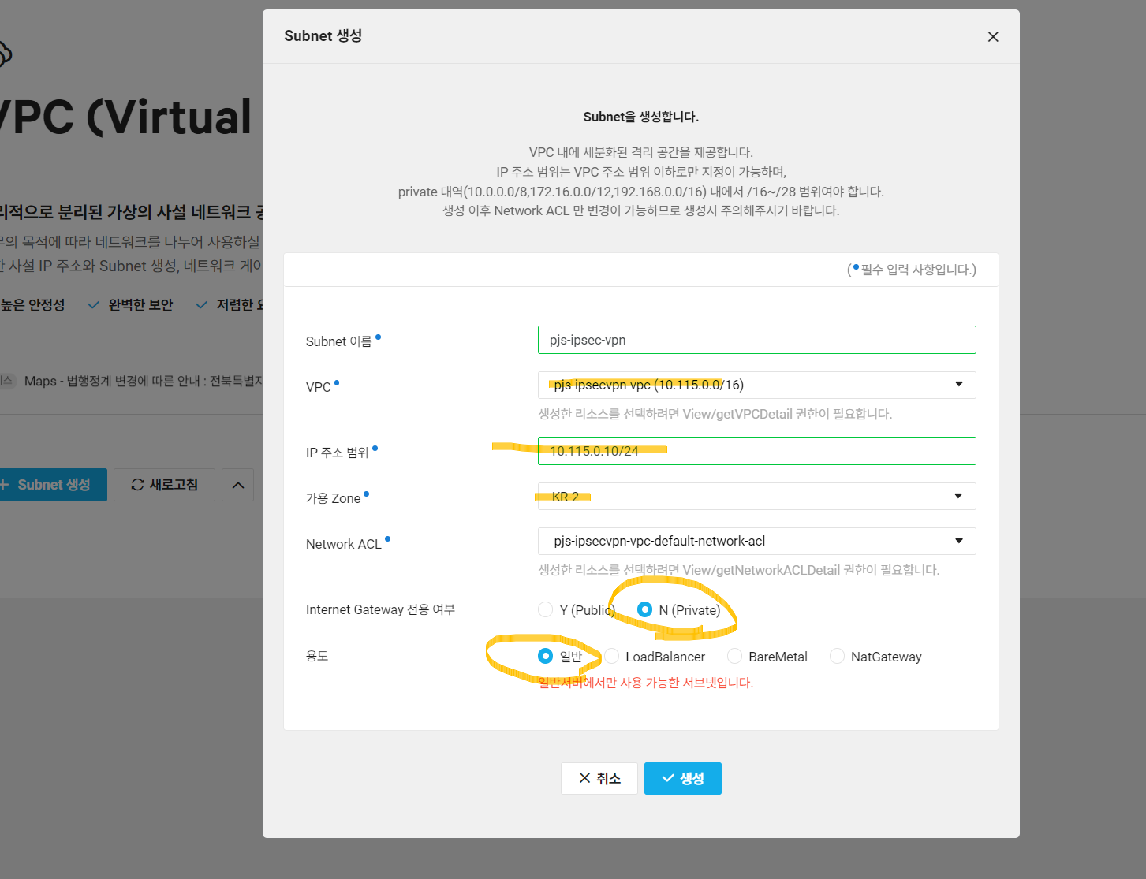Image resolution: width=1146 pixels, height=879 pixels.
Task: Open the VPC dropdown
Action: click(x=756, y=385)
